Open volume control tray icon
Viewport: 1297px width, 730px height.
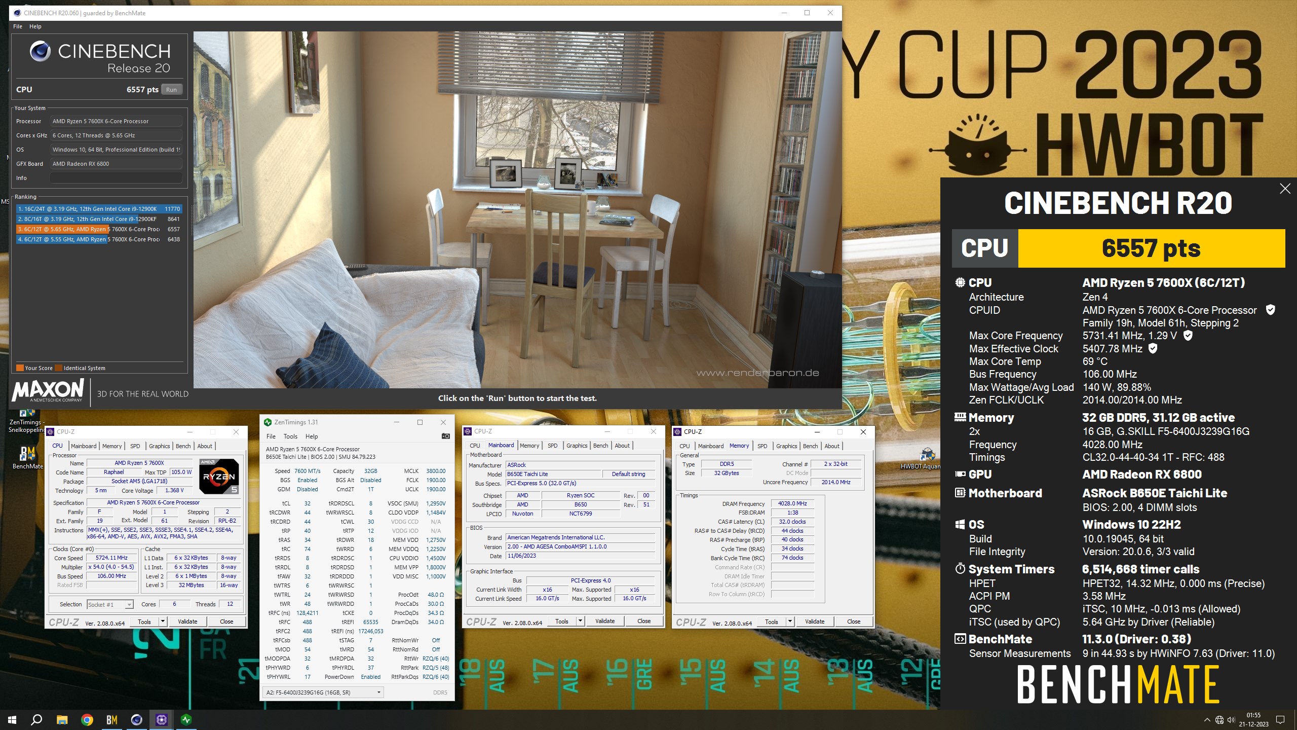click(x=1231, y=720)
